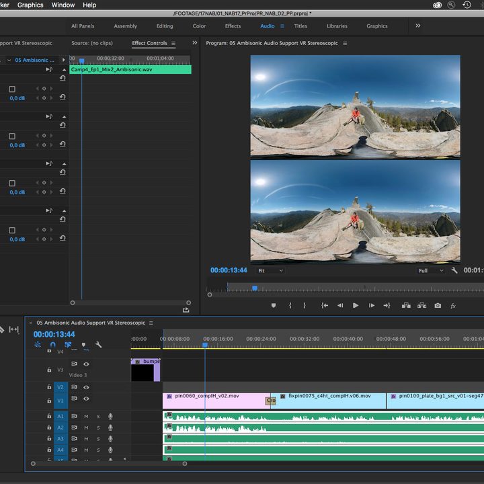Step forward one frame in Program monitor
The image size is (484, 484).
(x=371, y=306)
